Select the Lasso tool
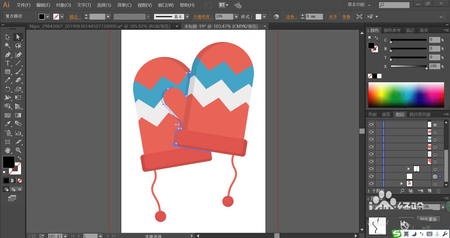The height and width of the screenshot is (238, 450). [18, 45]
